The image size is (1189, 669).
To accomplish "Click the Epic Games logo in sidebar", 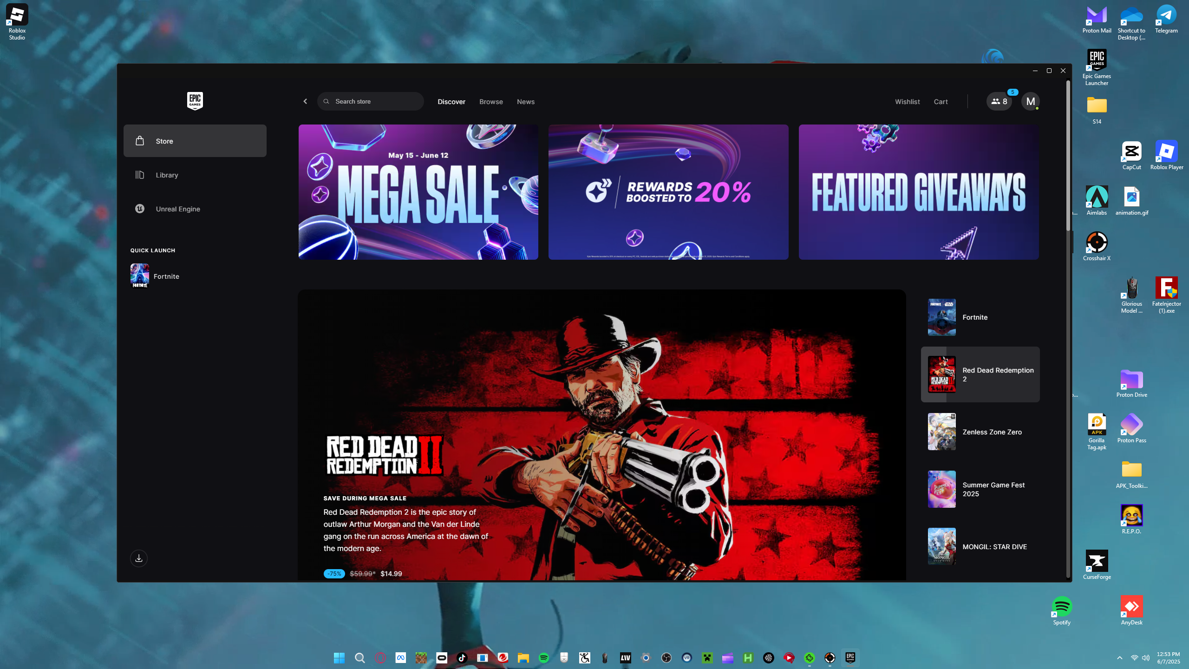I will pyautogui.click(x=195, y=100).
